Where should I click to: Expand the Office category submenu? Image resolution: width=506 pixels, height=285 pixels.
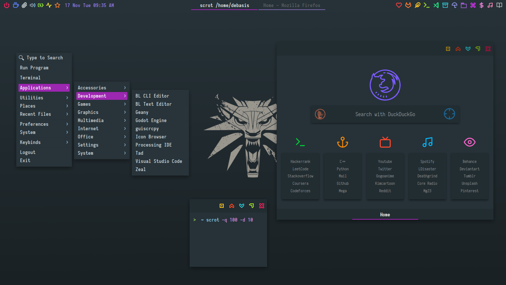(102, 137)
